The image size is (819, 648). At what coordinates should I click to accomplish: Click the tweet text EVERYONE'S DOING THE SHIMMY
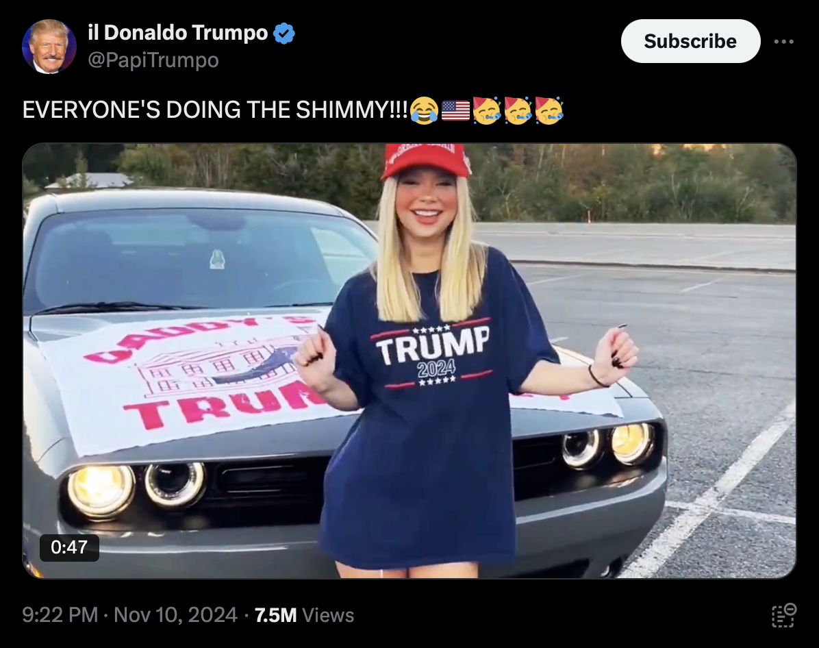click(214, 110)
